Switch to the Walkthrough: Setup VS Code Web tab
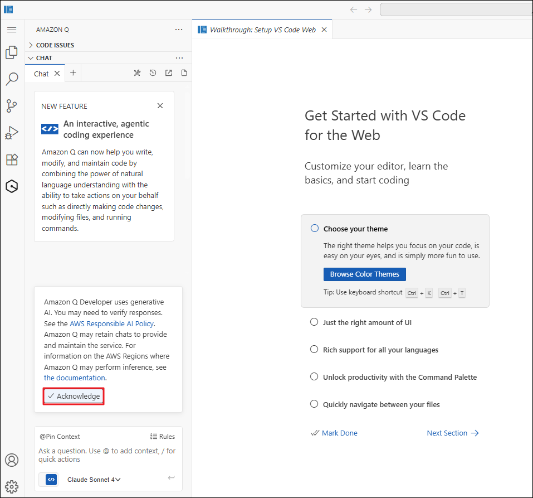The height and width of the screenshot is (498, 533). (262, 30)
